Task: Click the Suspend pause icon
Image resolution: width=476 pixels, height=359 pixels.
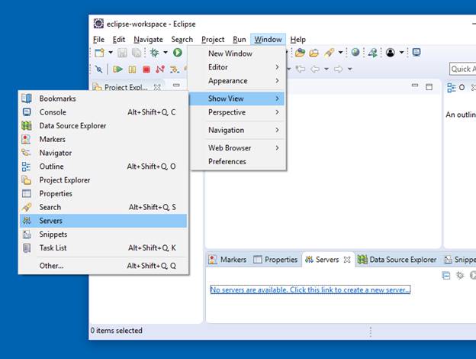Action: point(132,70)
